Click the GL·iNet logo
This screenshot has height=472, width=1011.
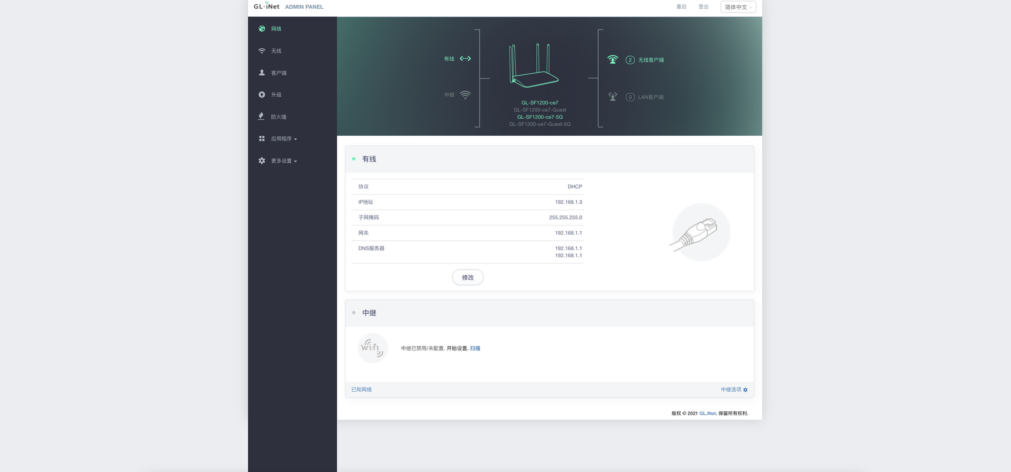(x=267, y=6)
